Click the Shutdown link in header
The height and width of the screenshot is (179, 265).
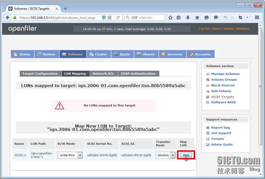(243, 29)
